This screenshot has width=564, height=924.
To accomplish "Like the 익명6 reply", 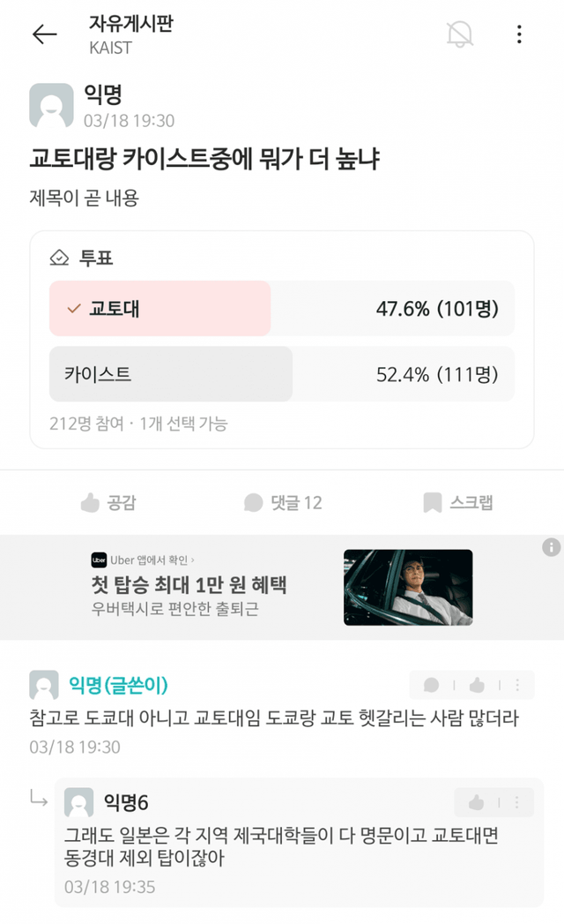I will (x=477, y=802).
